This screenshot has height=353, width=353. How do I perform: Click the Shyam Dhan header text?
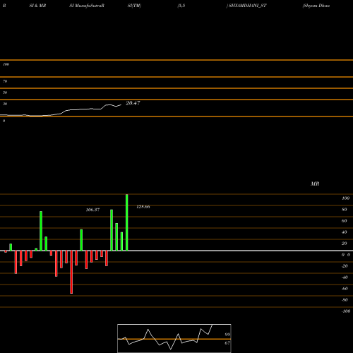tap(316, 6)
